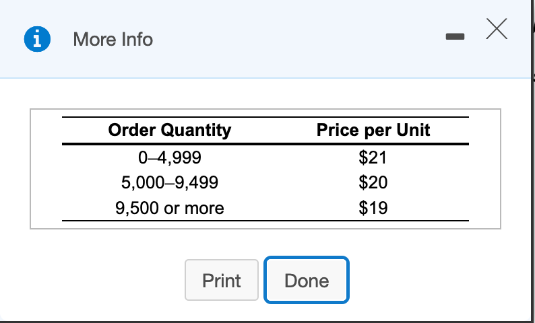Screen dimensions: 535x323
Task: Click blank area left of Print button
Action: 101,280
